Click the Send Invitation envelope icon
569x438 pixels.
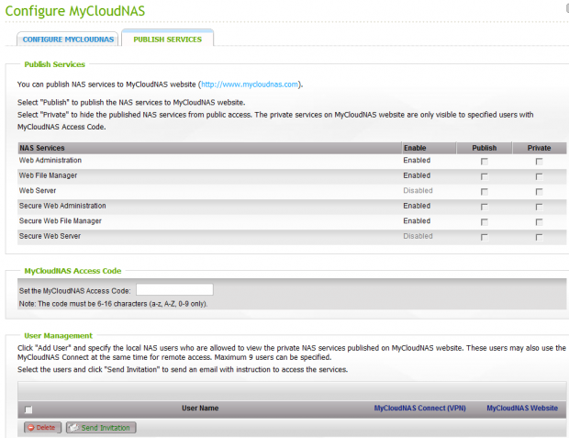click(x=73, y=428)
